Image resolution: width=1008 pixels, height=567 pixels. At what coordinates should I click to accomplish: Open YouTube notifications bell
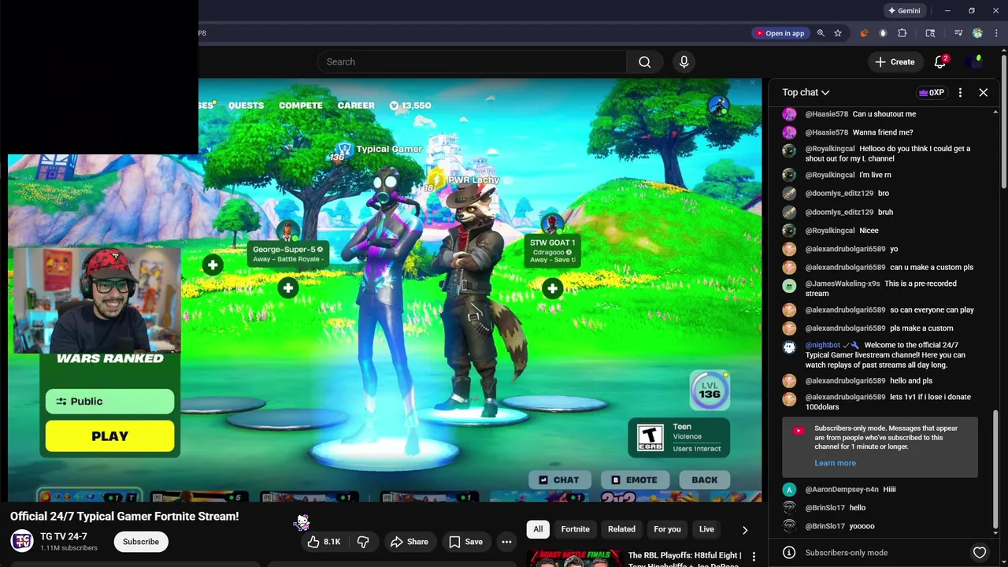tap(940, 62)
